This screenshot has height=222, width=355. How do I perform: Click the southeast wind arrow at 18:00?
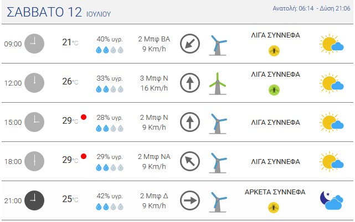(x=190, y=161)
